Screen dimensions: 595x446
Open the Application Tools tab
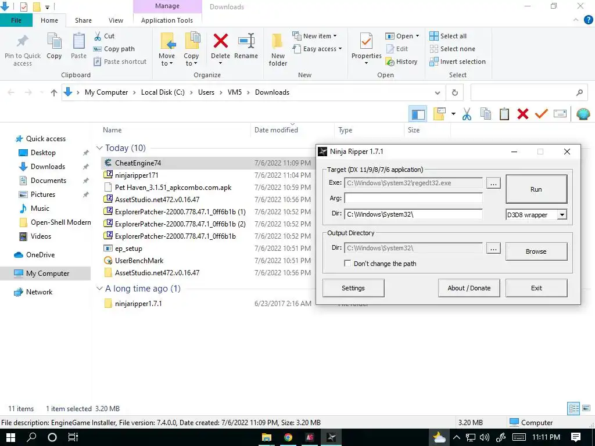tap(167, 20)
